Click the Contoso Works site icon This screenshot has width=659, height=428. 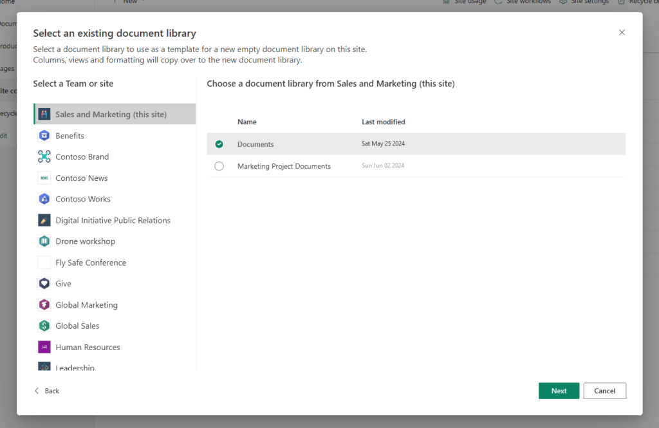click(x=44, y=199)
